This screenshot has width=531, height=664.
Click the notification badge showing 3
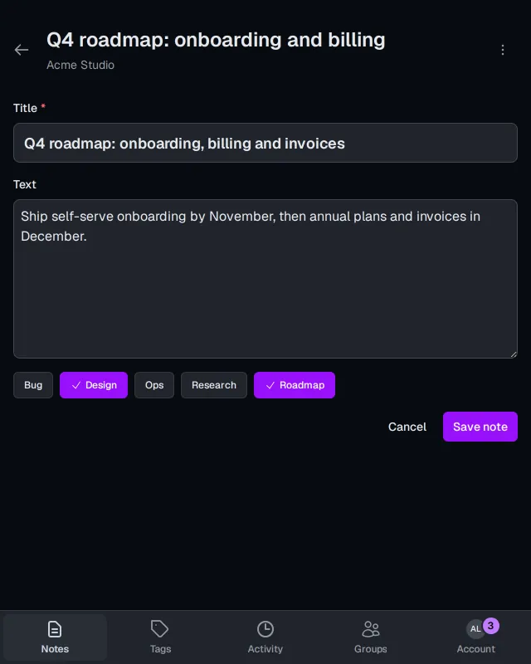point(491,626)
